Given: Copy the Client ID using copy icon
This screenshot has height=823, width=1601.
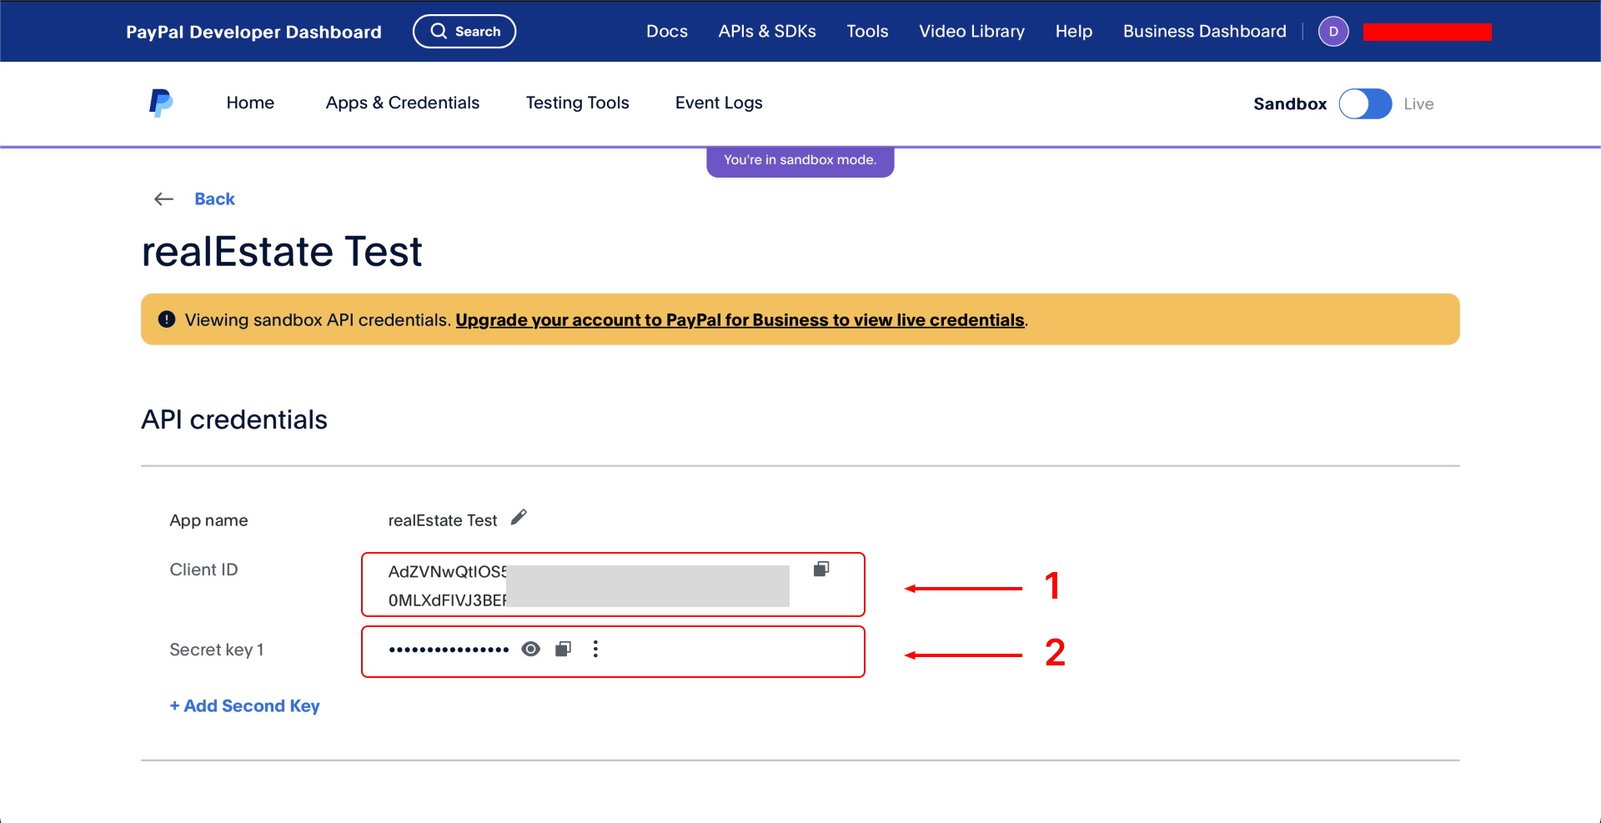Looking at the screenshot, I should (x=821, y=569).
